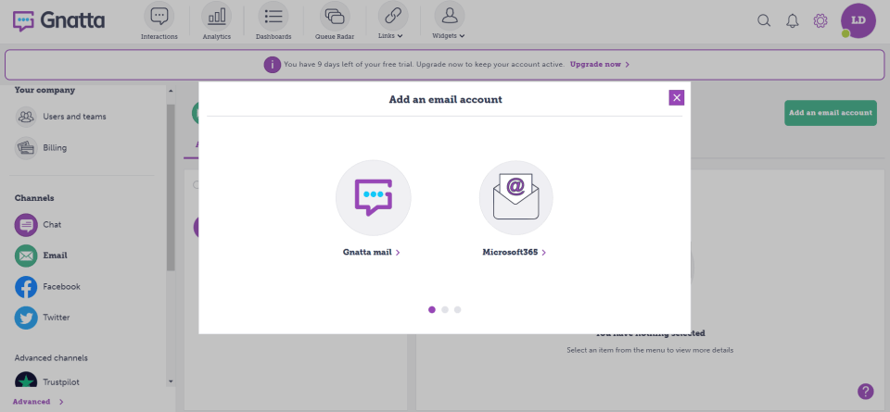
Task: Click the Trustpilot star icon
Action: click(x=26, y=381)
